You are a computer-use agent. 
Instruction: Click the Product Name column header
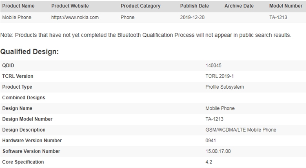coord(18,6)
